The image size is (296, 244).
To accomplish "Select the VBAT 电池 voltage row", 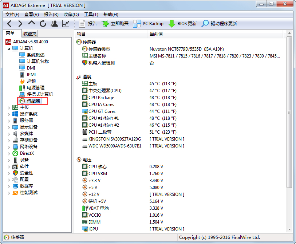I will pos(180,208).
